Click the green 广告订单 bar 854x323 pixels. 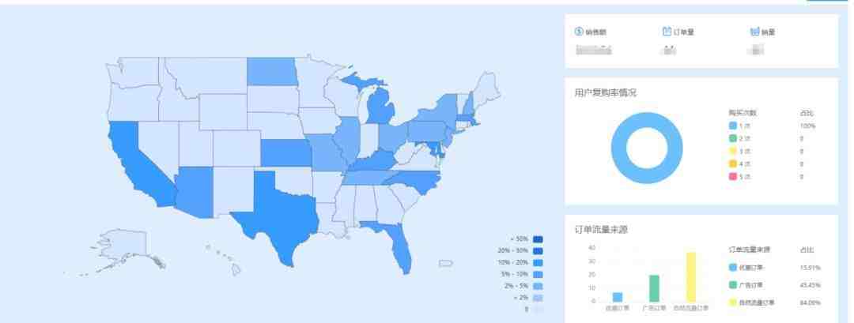654,288
